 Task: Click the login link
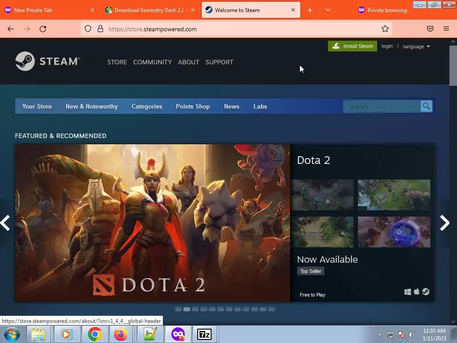click(387, 46)
